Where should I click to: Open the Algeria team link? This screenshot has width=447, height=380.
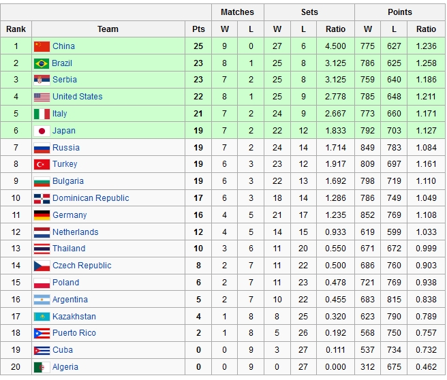coord(65,367)
